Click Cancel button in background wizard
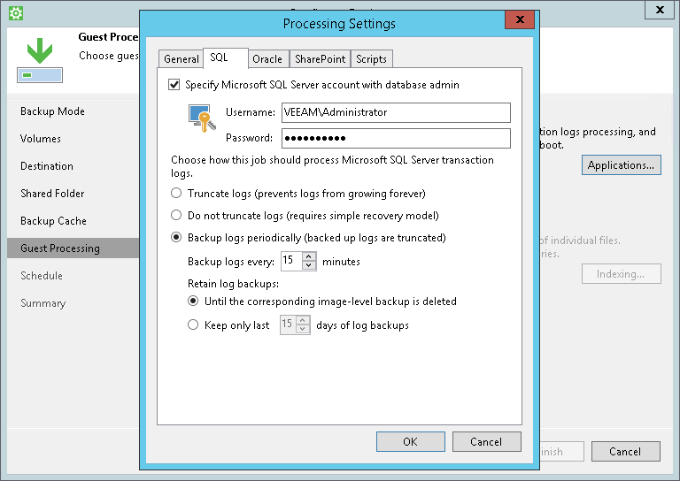The image size is (680, 481). (625, 452)
